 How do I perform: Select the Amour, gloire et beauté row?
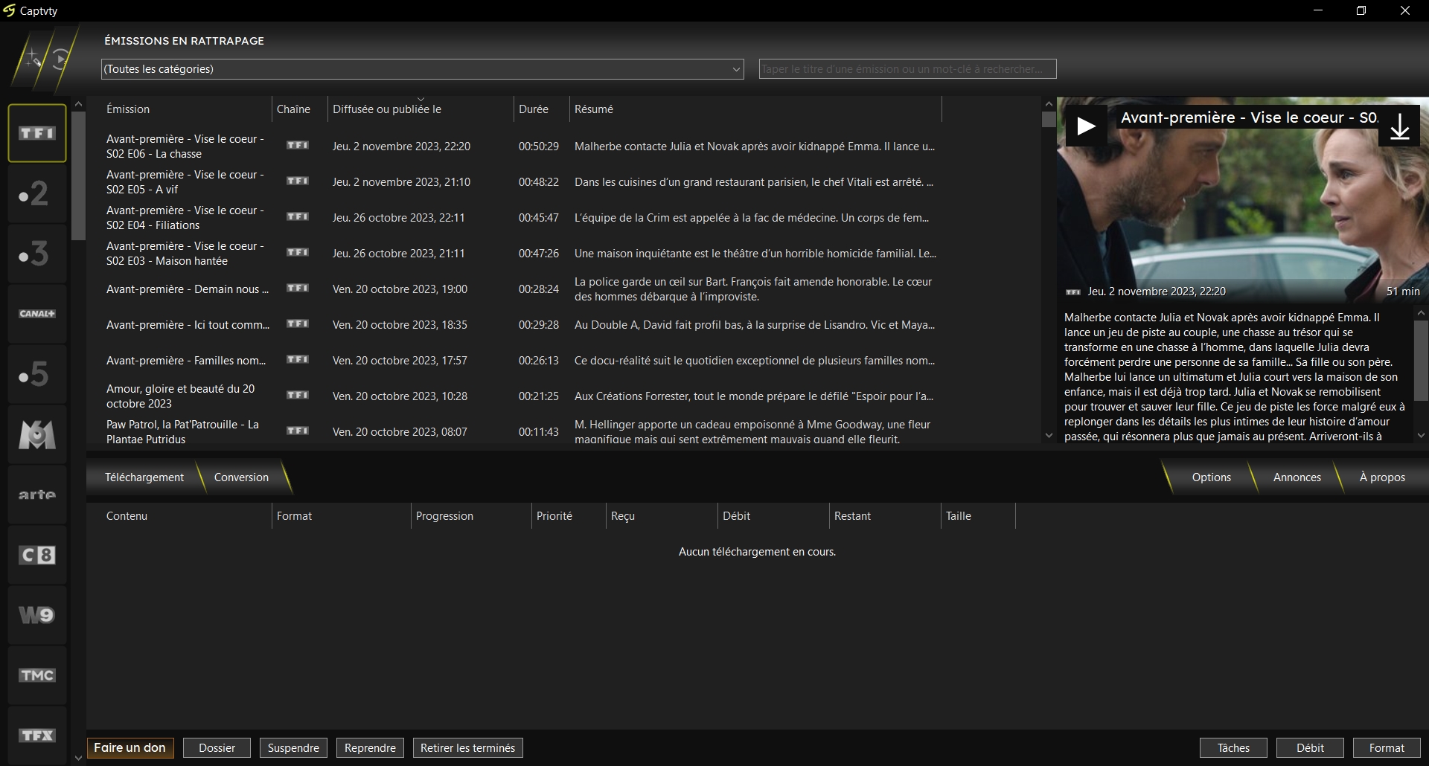[181, 396]
